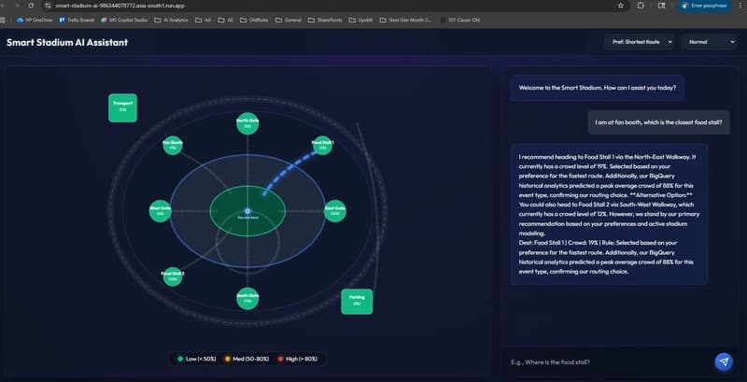
Task: Select the West Gate node
Action: pos(160,211)
